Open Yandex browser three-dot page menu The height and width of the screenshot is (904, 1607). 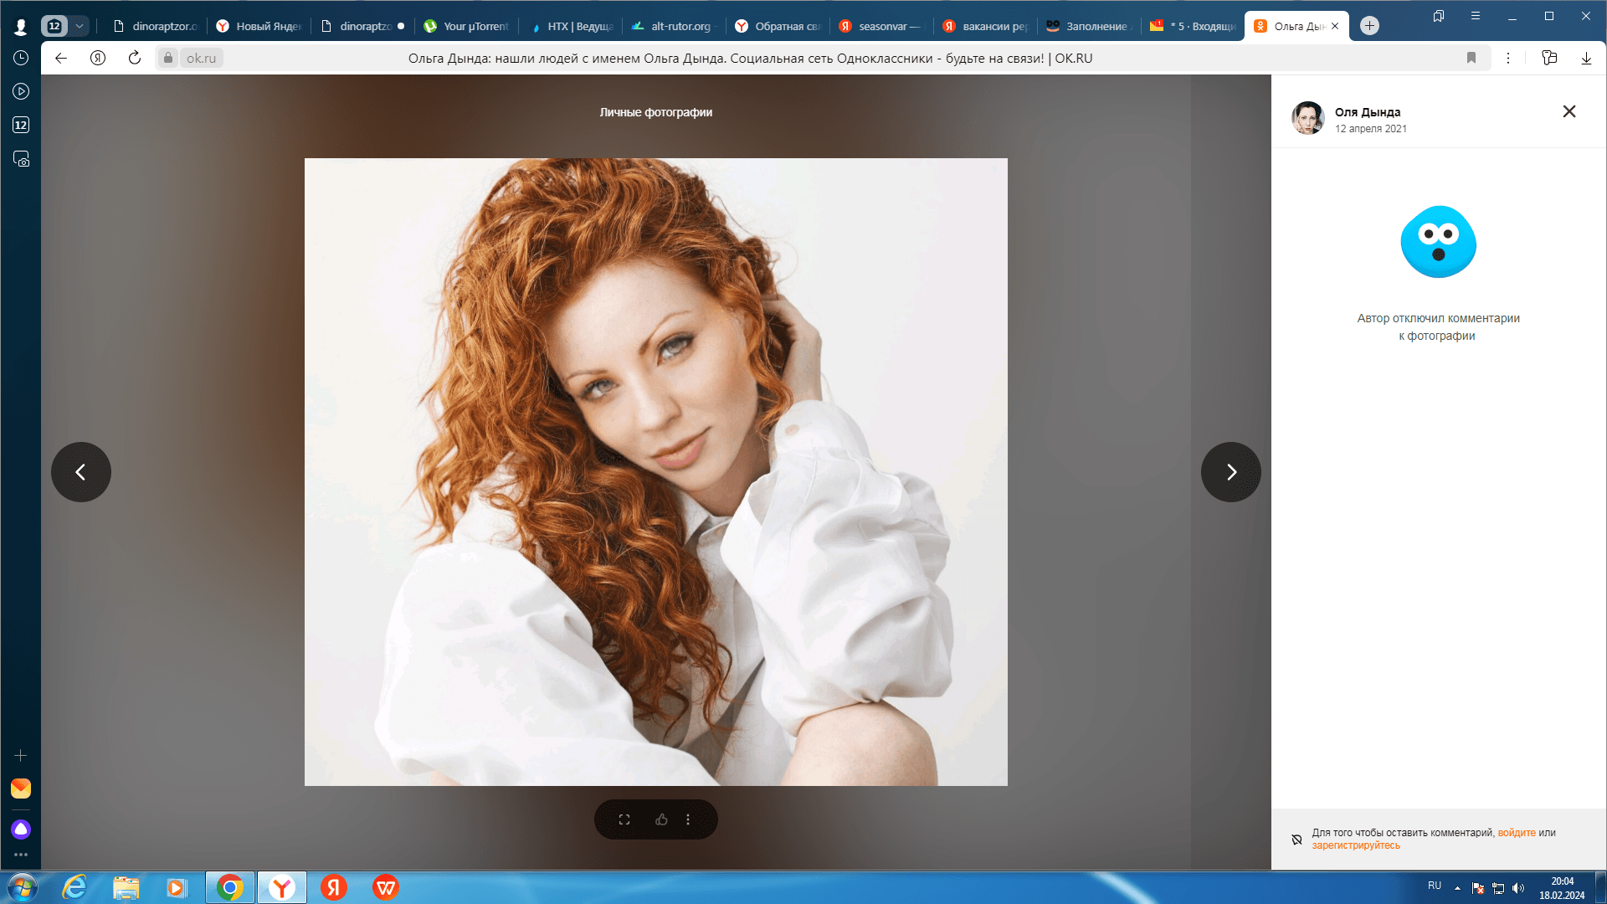pyautogui.click(x=1508, y=58)
